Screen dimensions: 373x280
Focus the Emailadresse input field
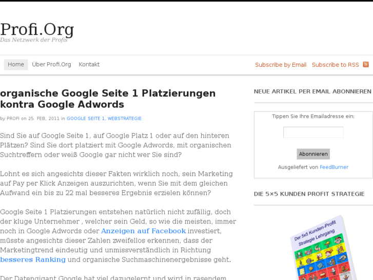tap(313, 132)
